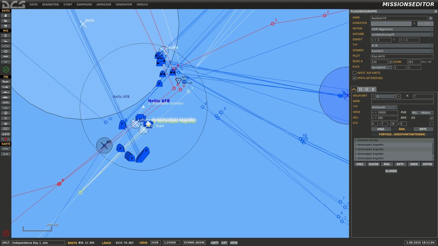This screenshot has width=438, height=246.
Task: Select the navigation point tool
Action: 6,108
